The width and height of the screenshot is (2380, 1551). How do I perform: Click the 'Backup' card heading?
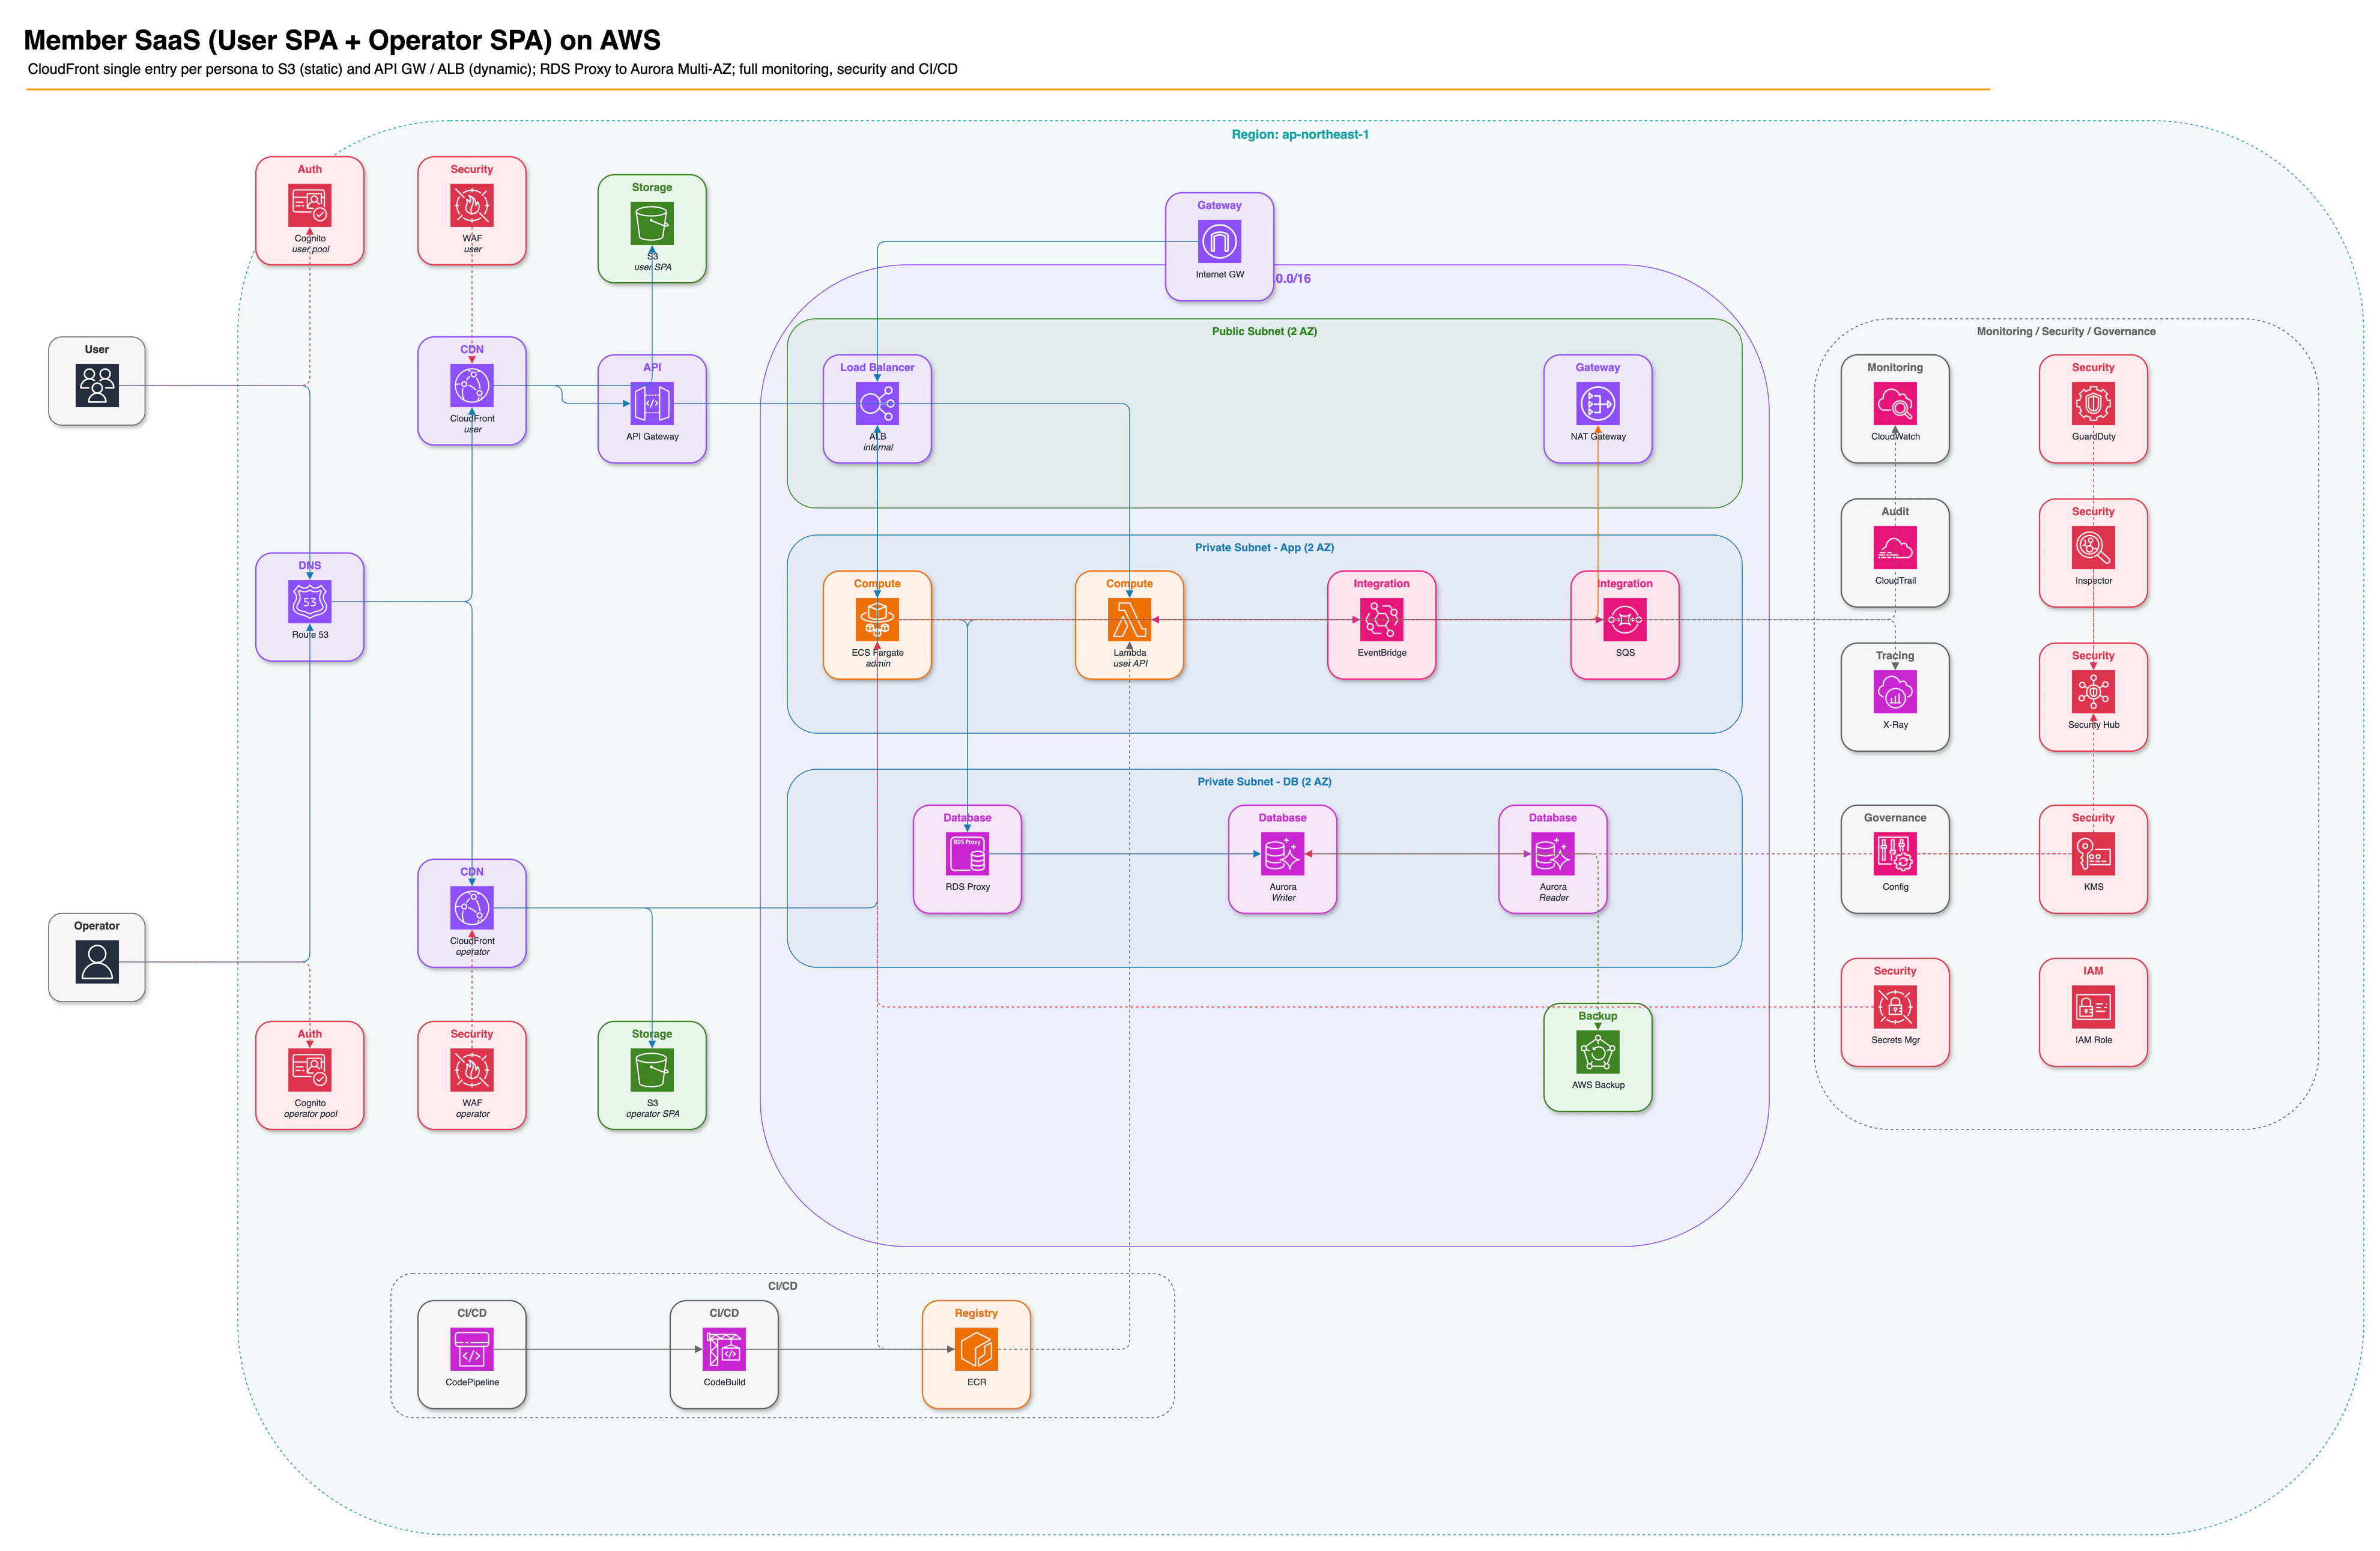[x=1597, y=1015]
